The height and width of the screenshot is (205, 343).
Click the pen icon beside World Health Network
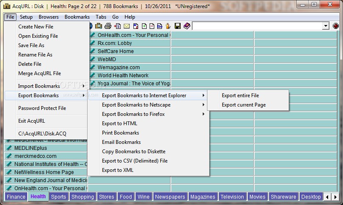[93, 76]
